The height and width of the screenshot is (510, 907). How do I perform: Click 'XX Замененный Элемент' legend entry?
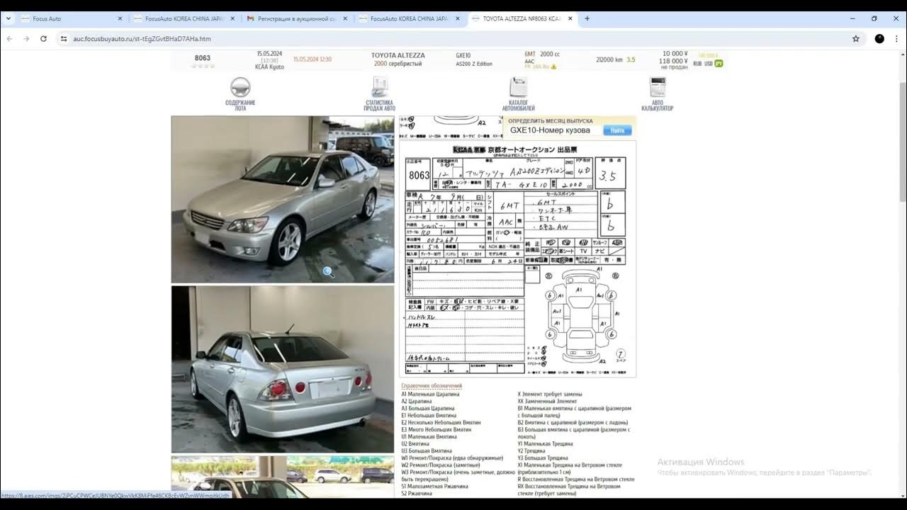click(x=547, y=401)
